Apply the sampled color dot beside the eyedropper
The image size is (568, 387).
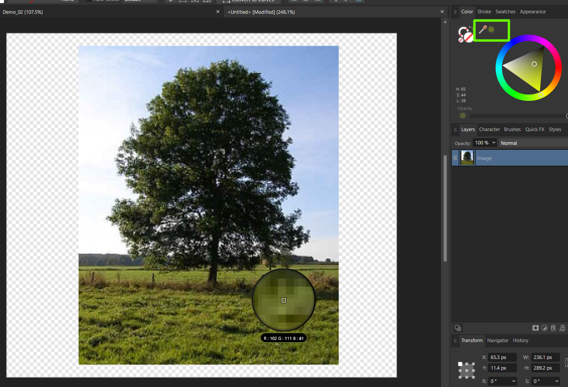pyautogui.click(x=491, y=29)
